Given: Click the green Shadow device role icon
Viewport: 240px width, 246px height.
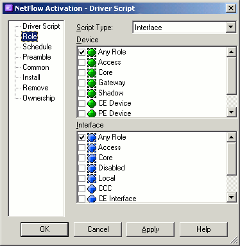Looking at the screenshot, I should click(92, 93).
